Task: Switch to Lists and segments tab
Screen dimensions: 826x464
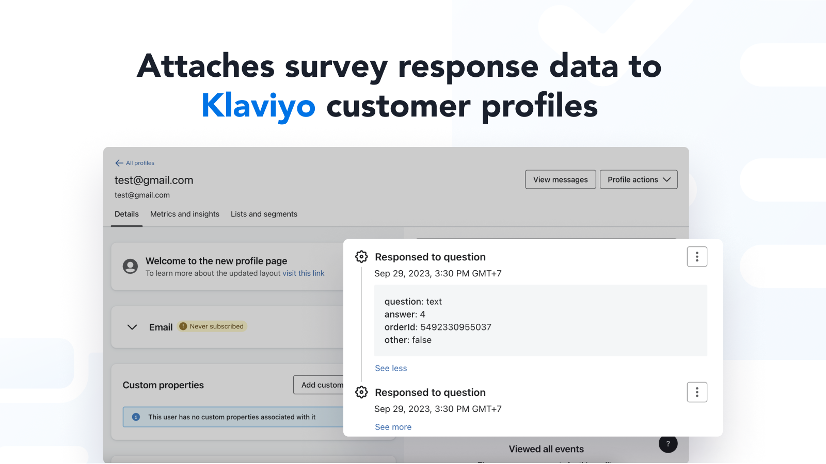Action: pyautogui.click(x=264, y=214)
